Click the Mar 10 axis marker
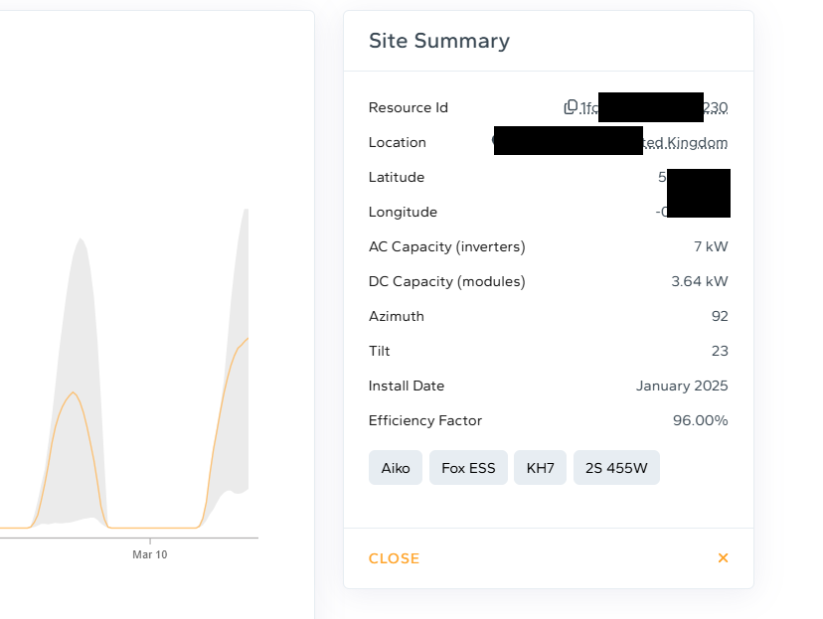 tap(149, 553)
